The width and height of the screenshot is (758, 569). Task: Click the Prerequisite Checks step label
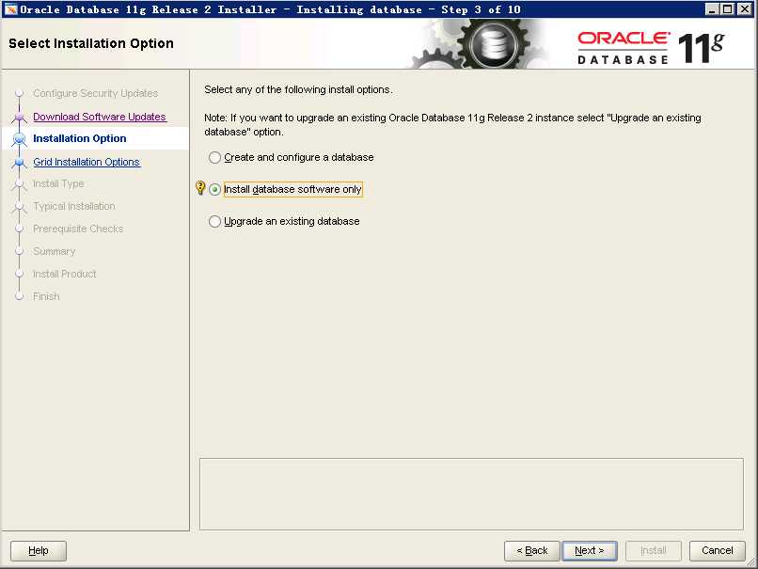78,229
